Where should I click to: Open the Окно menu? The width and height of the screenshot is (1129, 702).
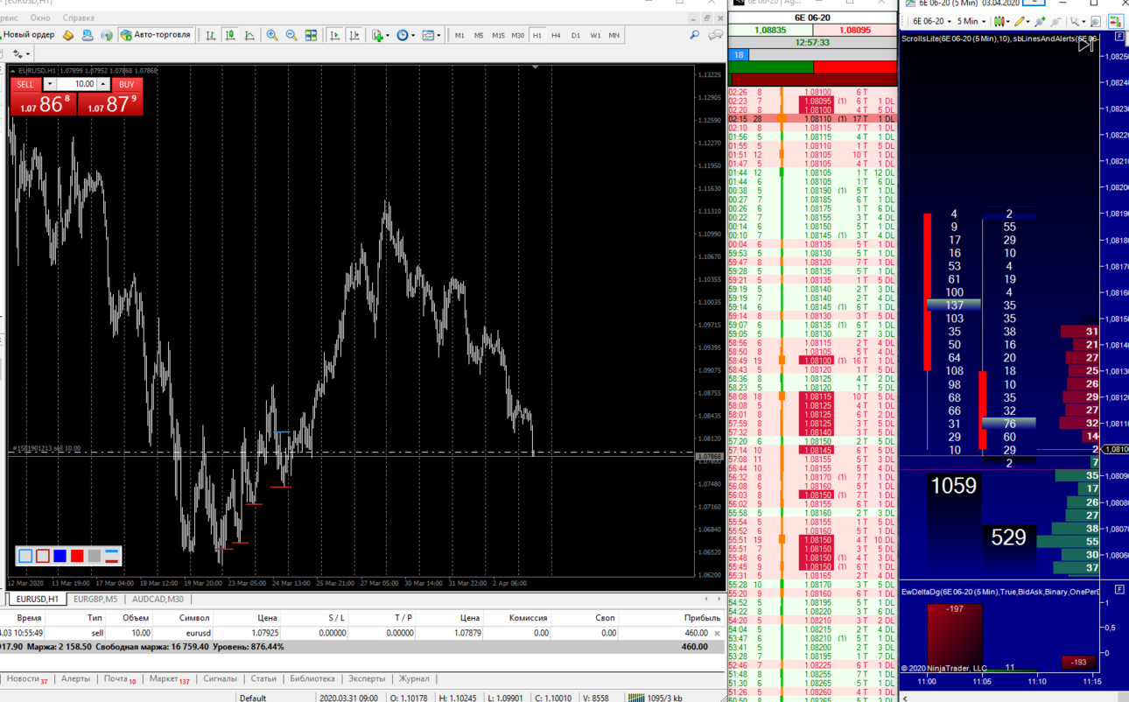40,18
